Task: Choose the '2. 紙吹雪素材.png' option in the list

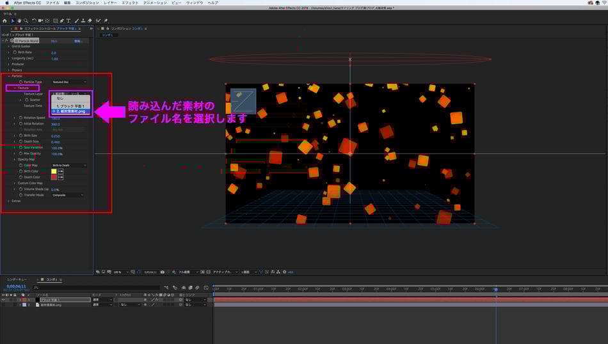Action: (x=72, y=111)
